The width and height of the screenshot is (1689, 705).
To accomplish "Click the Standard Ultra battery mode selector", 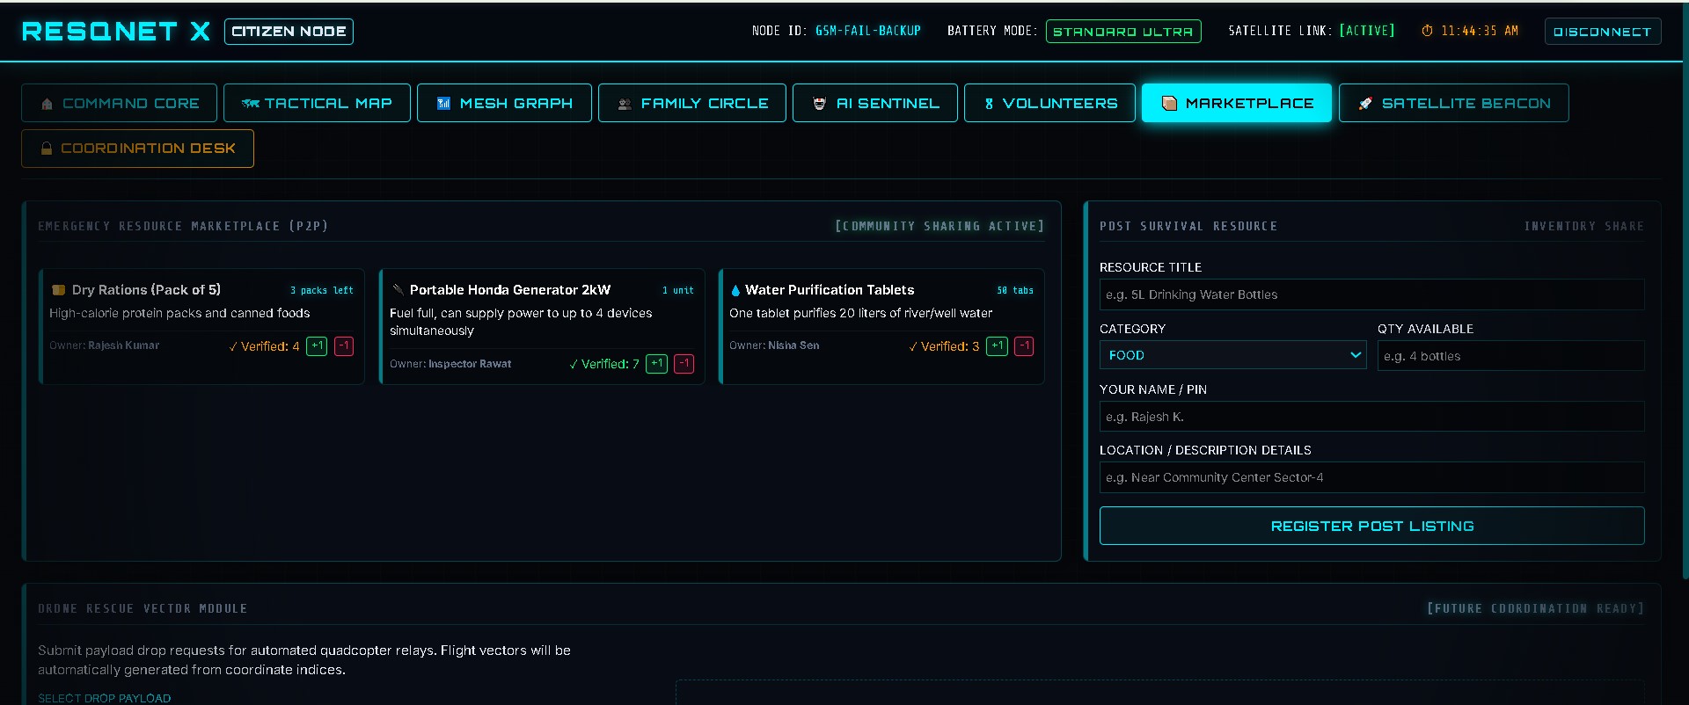I will pos(1123,32).
